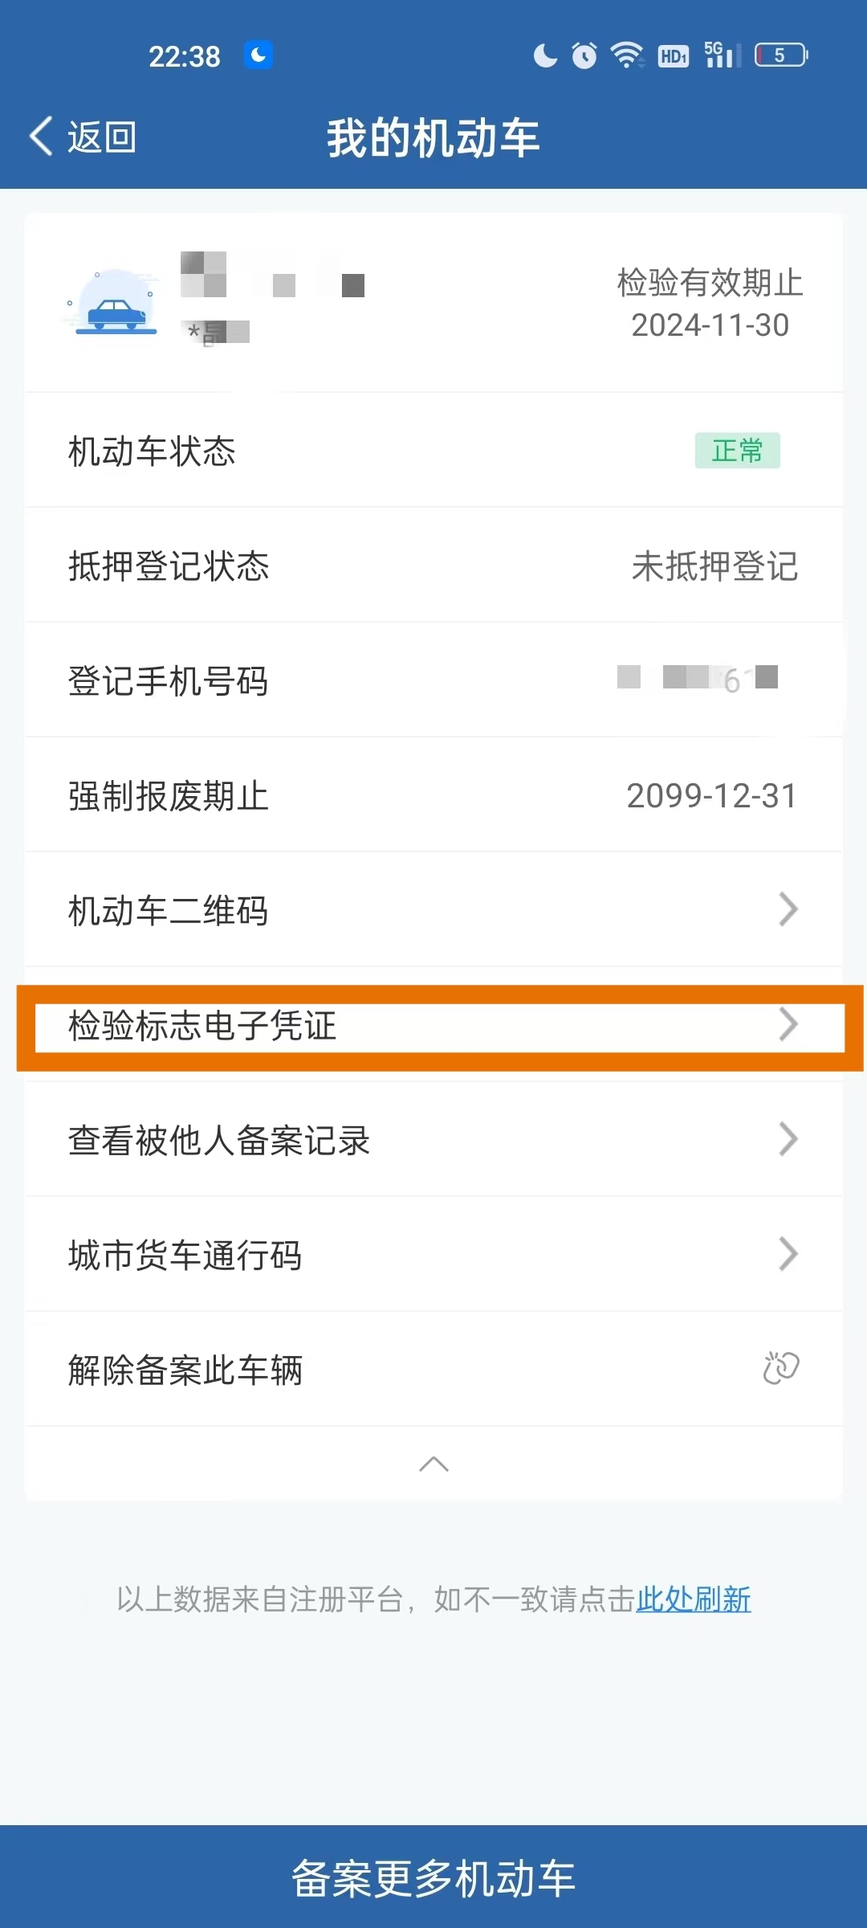The width and height of the screenshot is (867, 1928).
Task: Tap the 登记手机号码 row
Action: pos(433,680)
